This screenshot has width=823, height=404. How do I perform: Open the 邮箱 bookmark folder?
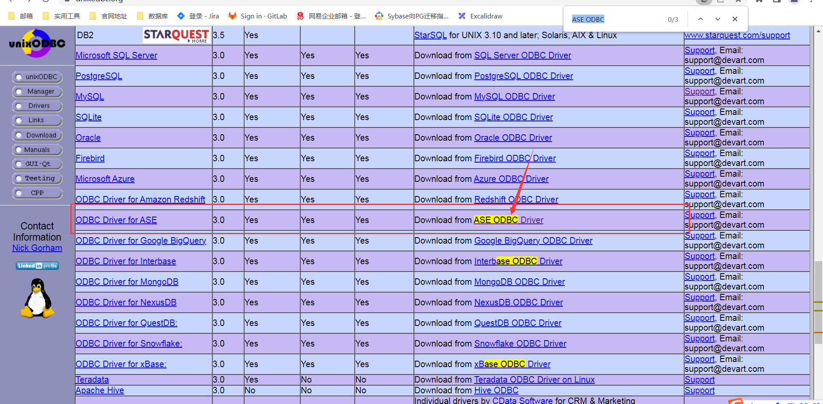point(21,16)
